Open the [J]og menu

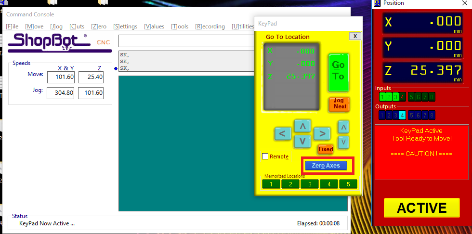[56, 26]
